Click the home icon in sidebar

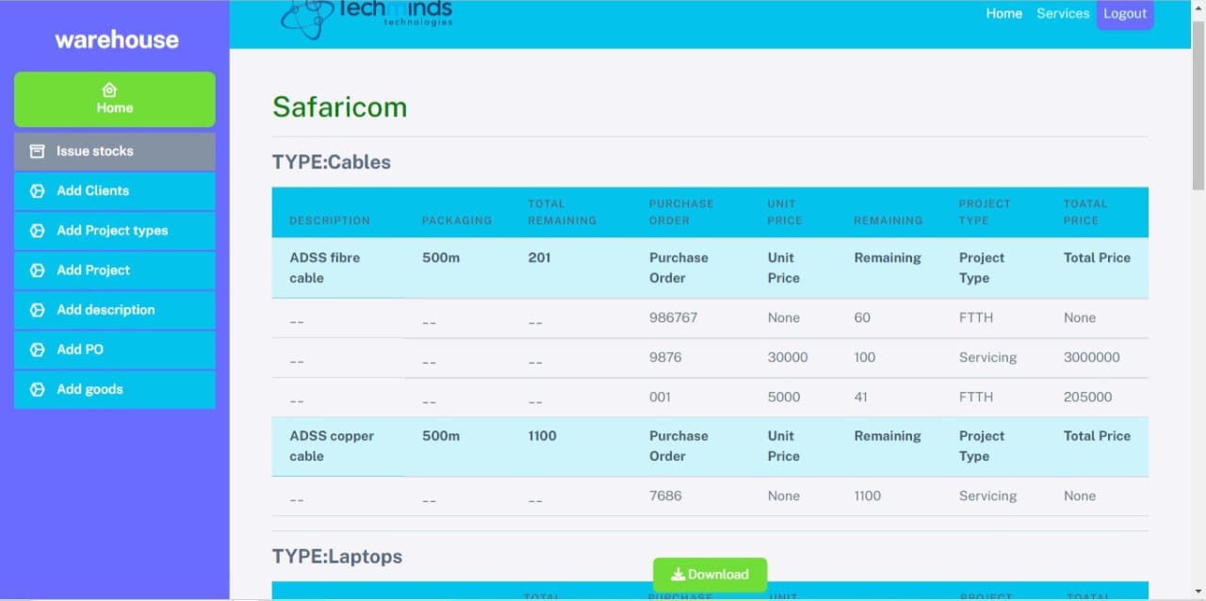tap(109, 89)
